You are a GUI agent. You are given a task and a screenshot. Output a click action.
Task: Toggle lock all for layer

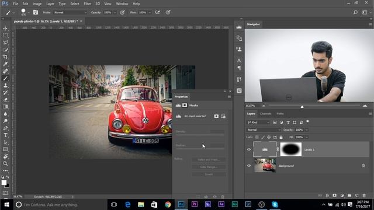pos(281,138)
